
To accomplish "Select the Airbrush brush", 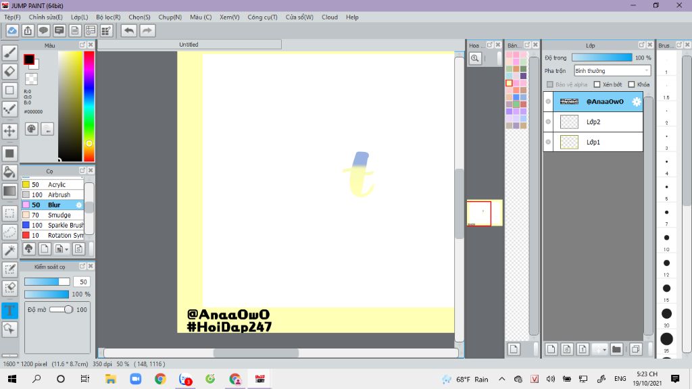I will coord(53,194).
